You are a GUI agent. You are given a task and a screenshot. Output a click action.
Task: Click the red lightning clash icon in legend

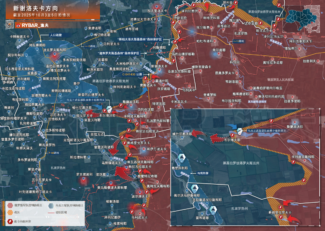coord(9,222)
